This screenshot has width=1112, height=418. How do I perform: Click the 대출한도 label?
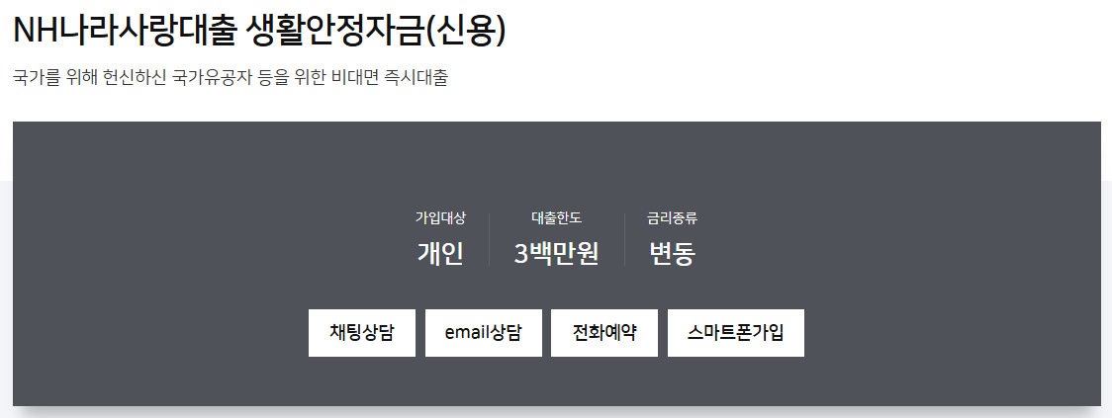556,218
